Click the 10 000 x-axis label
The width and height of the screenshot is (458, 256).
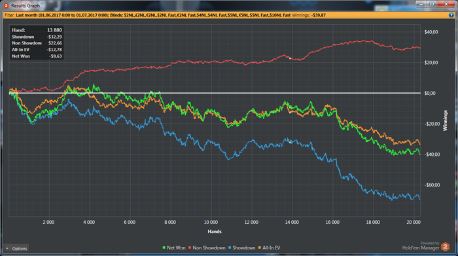211,222
